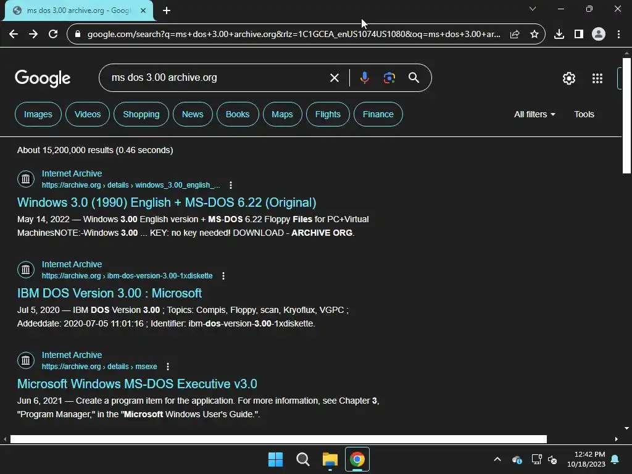Viewport: 632px width, 474px height.
Task: Click Internet Archive favicon of IBM DOS result
Action: pos(26,269)
